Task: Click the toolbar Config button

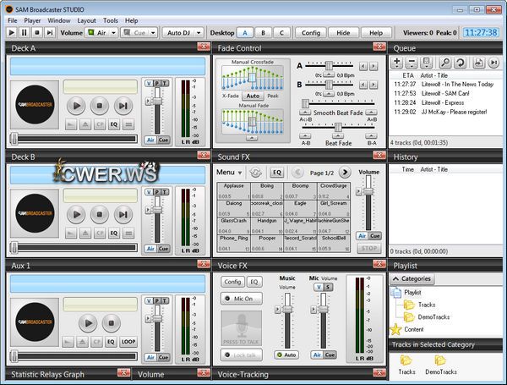Action: coord(311,33)
